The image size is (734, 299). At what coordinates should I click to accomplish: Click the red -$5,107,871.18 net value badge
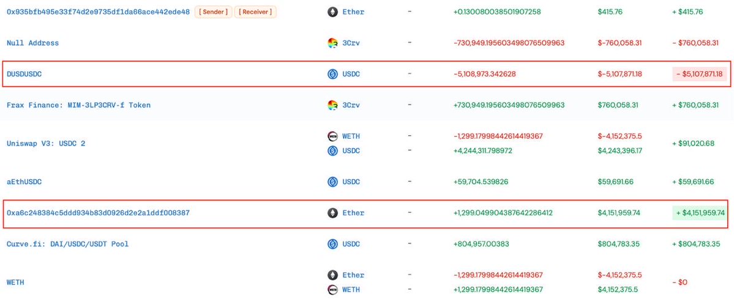click(x=698, y=74)
